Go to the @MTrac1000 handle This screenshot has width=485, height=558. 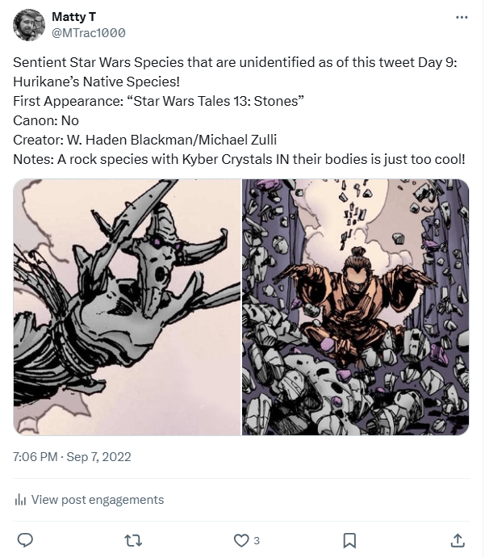pos(88,32)
